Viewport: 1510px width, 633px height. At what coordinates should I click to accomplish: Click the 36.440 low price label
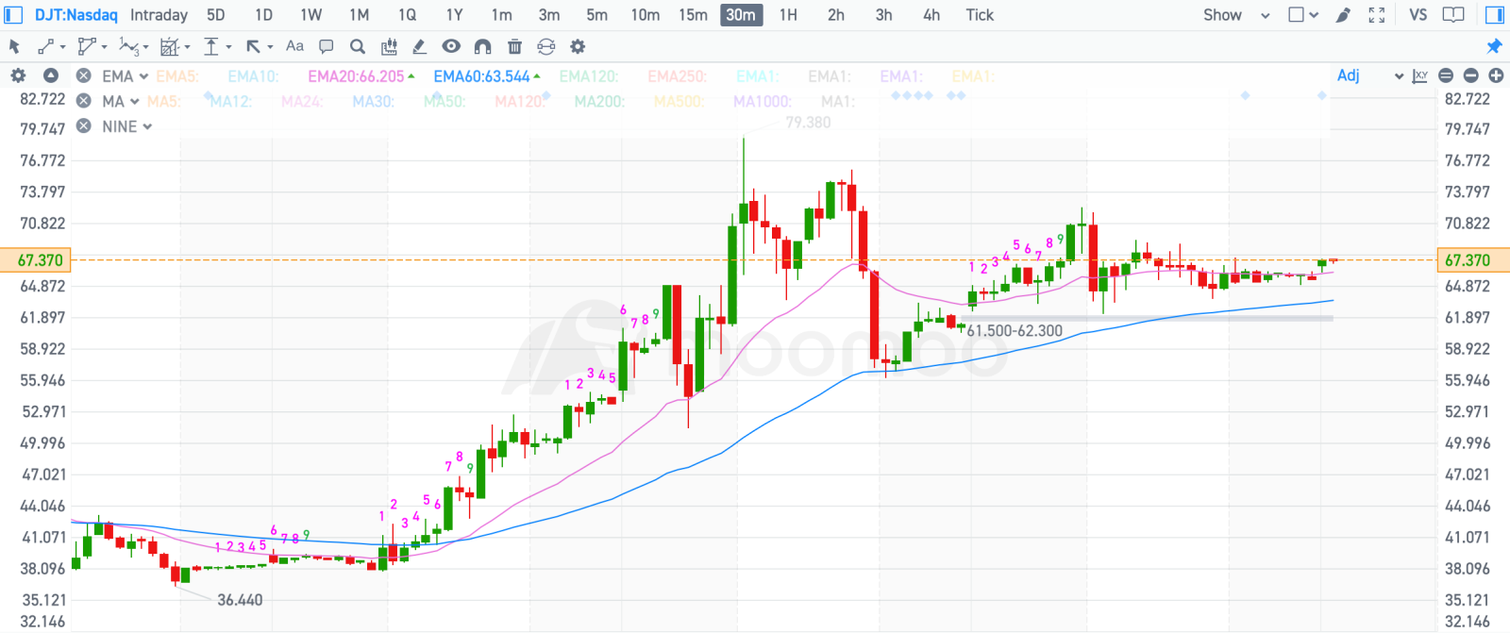[x=240, y=600]
